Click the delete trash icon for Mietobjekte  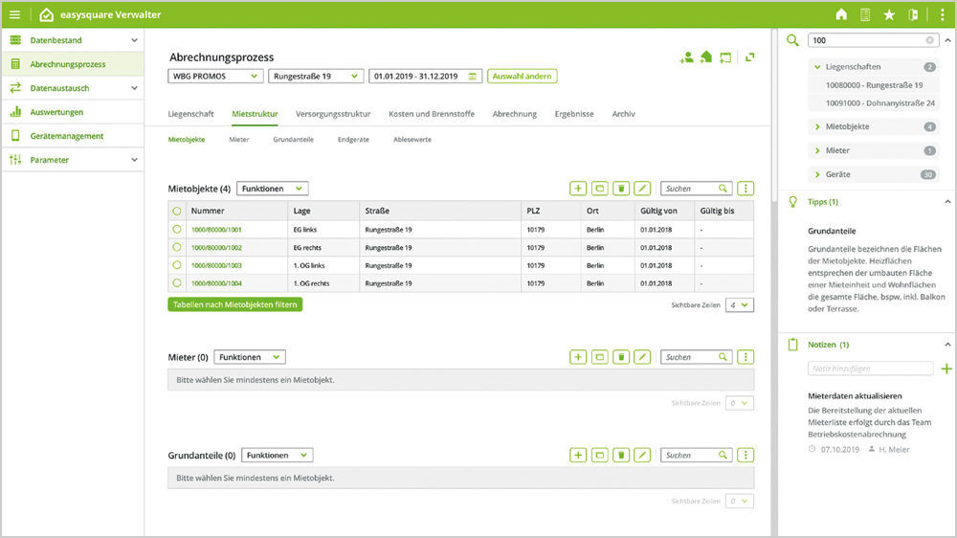(x=621, y=190)
